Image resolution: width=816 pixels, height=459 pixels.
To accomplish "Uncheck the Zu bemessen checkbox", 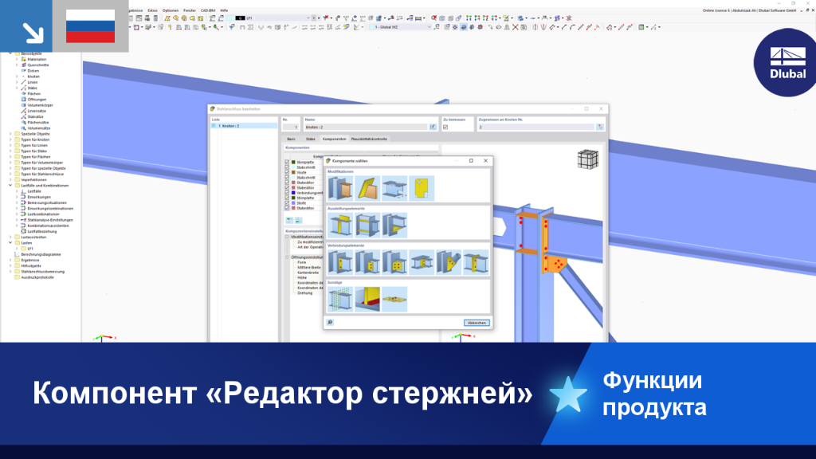I will [445, 127].
